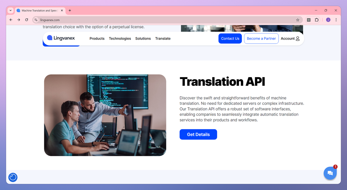This screenshot has height=190, width=347.
Task: Click the red notification badge showing 1
Action: click(x=335, y=167)
